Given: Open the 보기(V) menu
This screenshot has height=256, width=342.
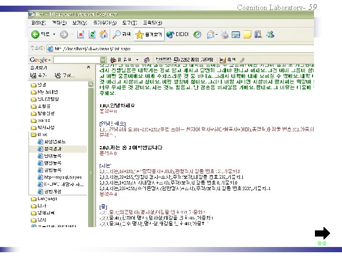Looking at the screenshot, I should (x=80, y=23).
